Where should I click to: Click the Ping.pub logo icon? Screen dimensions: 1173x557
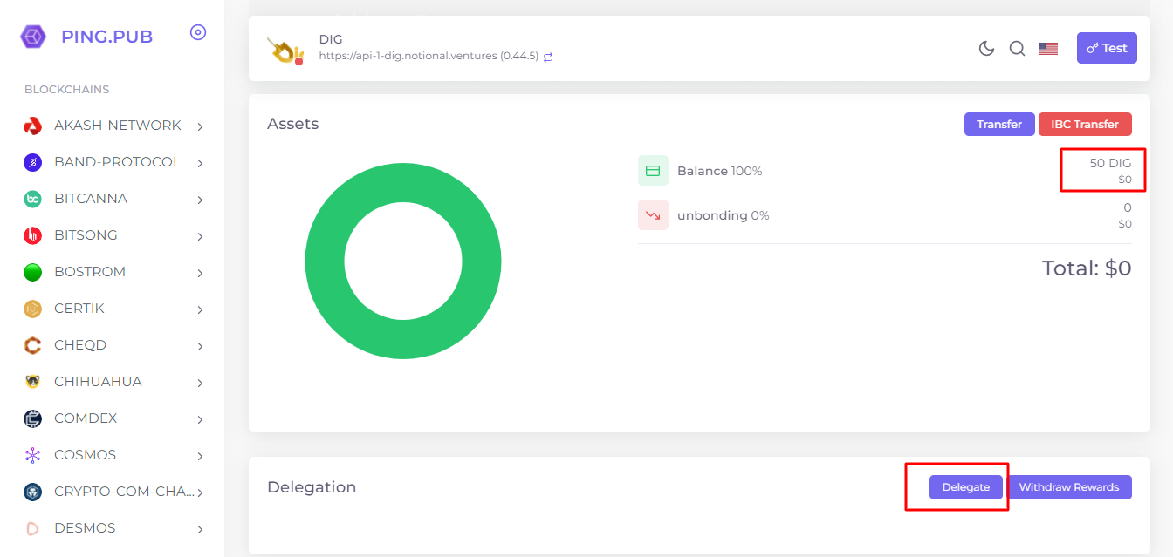[33, 37]
